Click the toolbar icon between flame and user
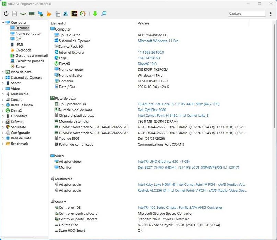 pos(57,14)
